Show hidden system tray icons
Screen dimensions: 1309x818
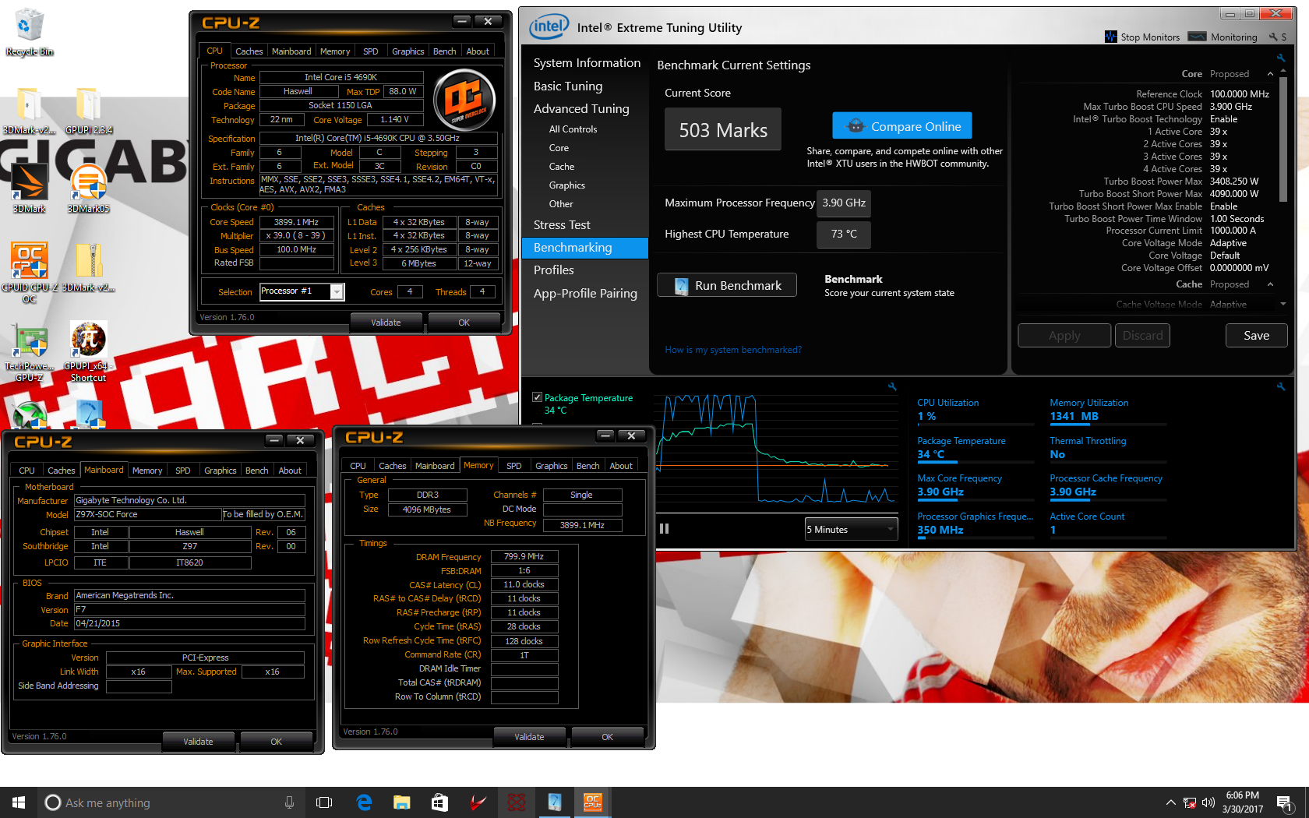pyautogui.click(x=1170, y=802)
